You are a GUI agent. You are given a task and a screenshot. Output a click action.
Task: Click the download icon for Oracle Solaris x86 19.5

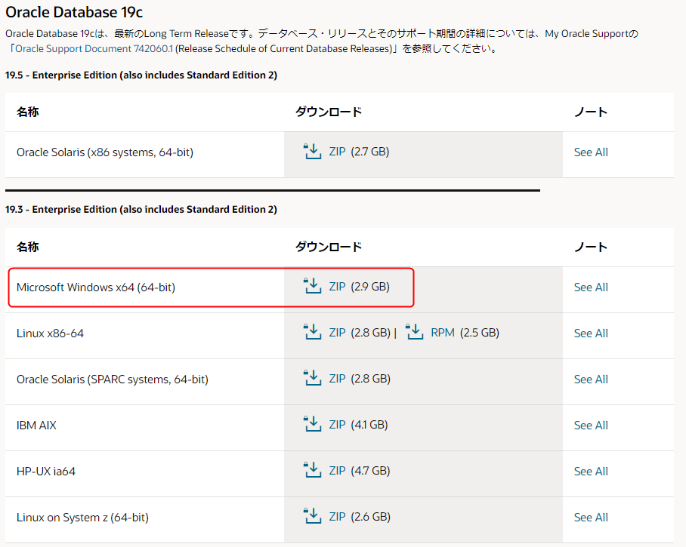pyautogui.click(x=312, y=151)
